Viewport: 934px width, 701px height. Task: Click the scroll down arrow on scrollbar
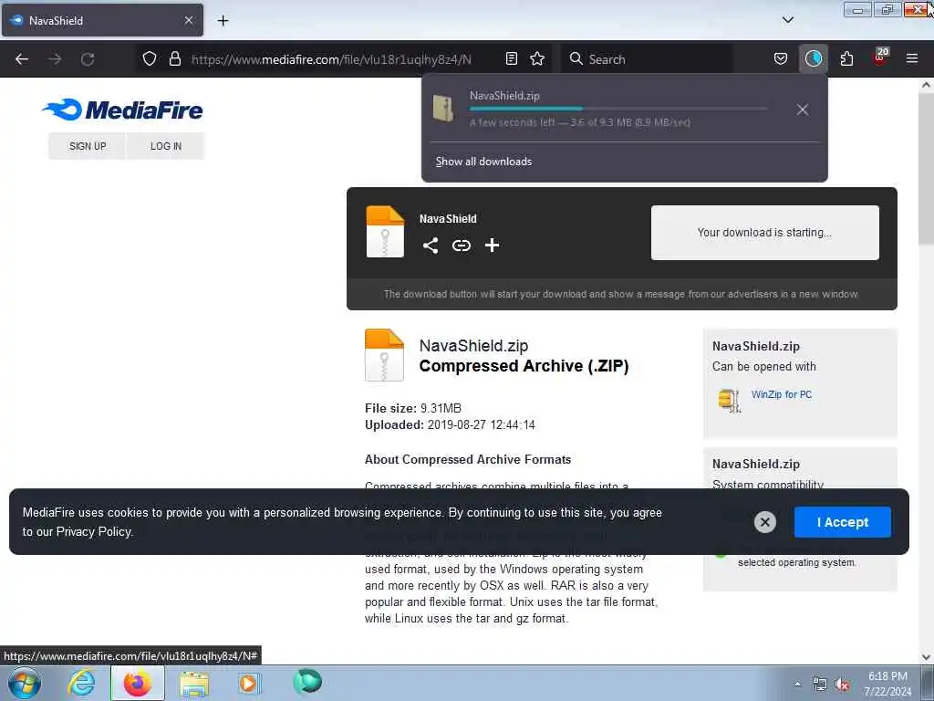point(926,657)
